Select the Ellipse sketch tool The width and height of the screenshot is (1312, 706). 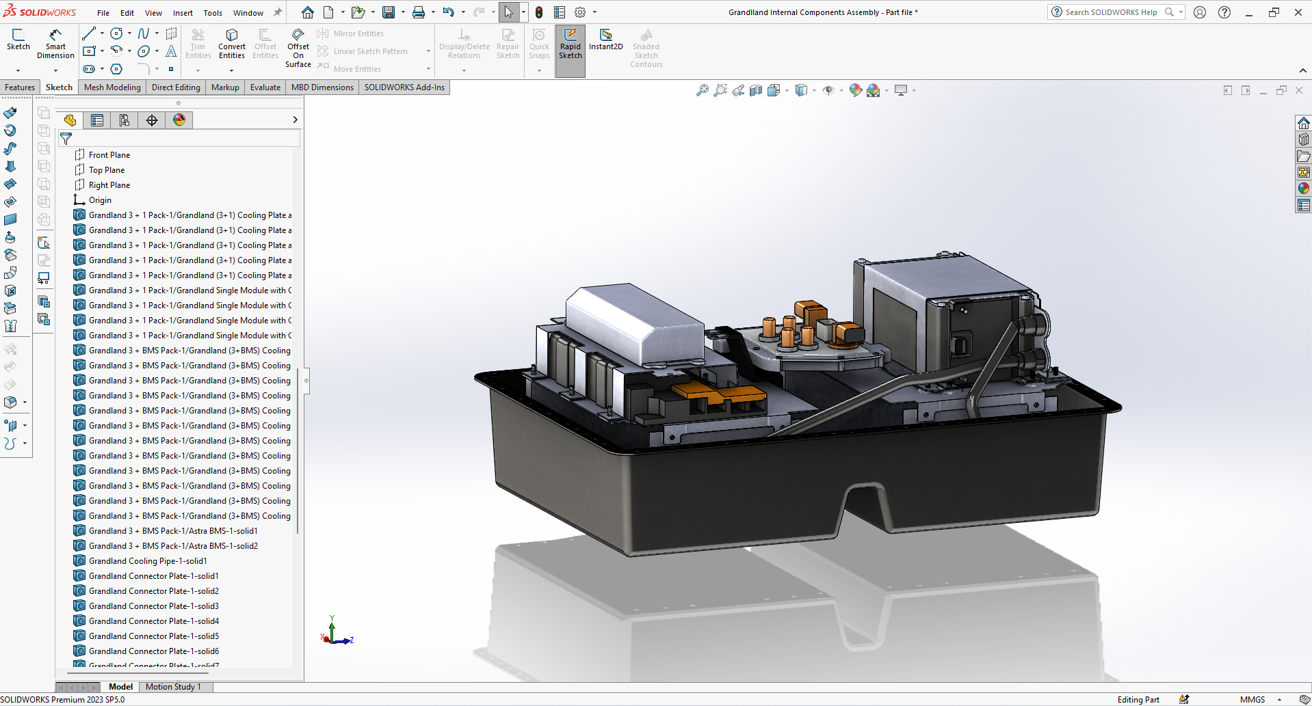[144, 51]
